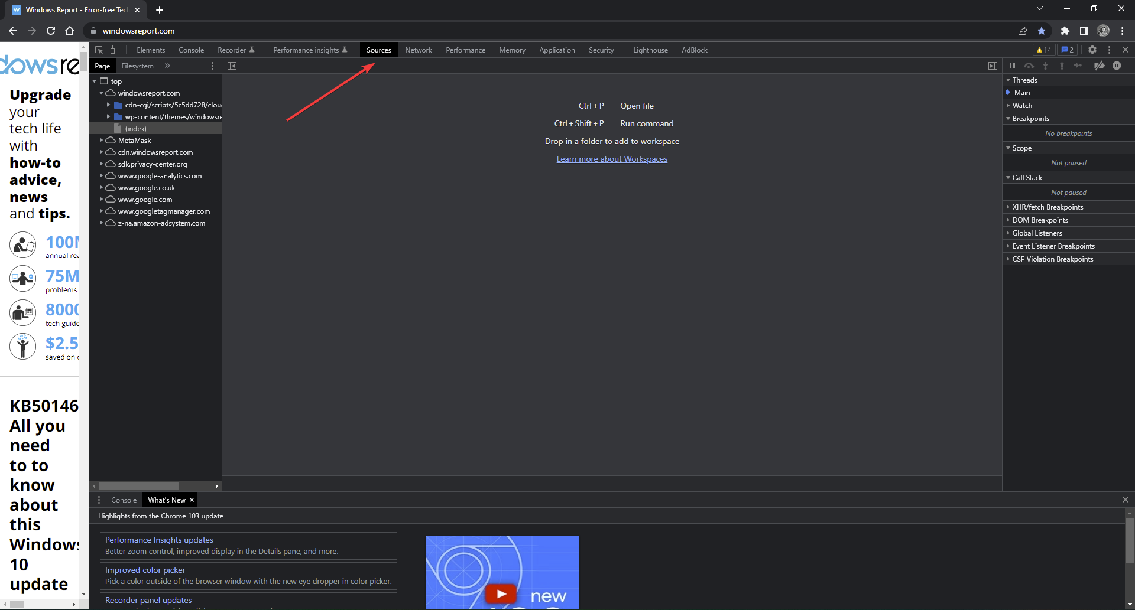Collapse windowsreport.com tree node
Screen dimensions: 1135x610
[101, 93]
